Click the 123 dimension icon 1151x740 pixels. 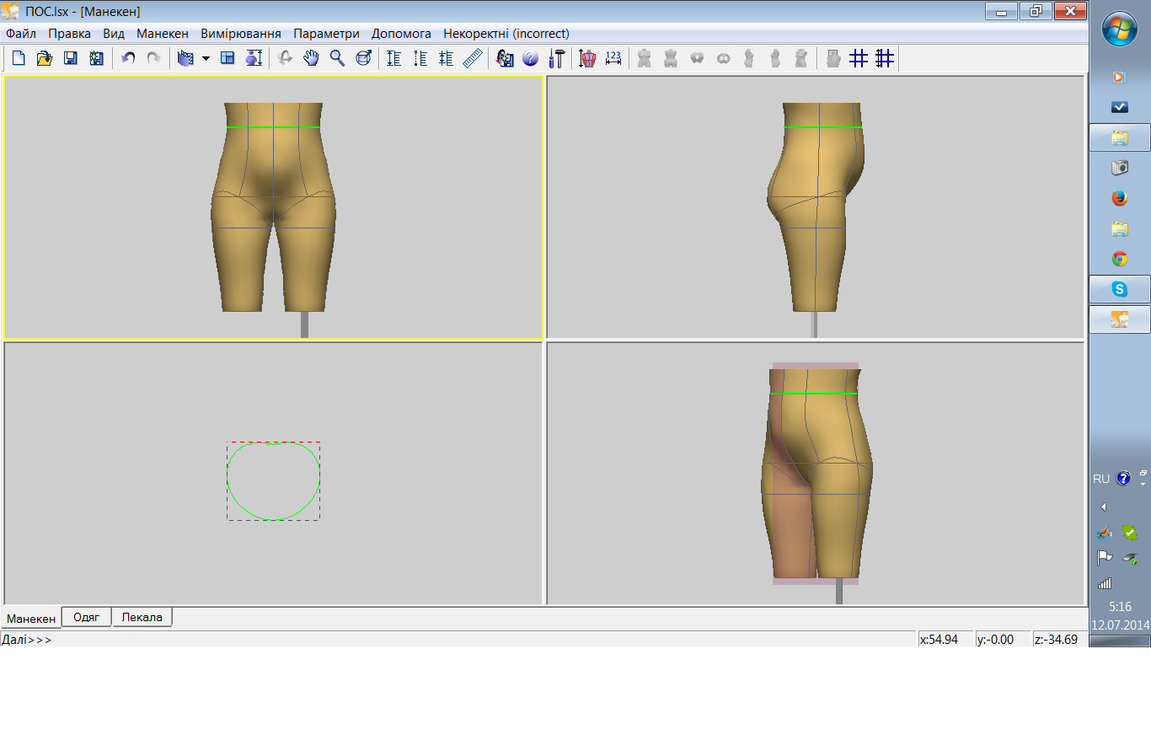point(613,58)
